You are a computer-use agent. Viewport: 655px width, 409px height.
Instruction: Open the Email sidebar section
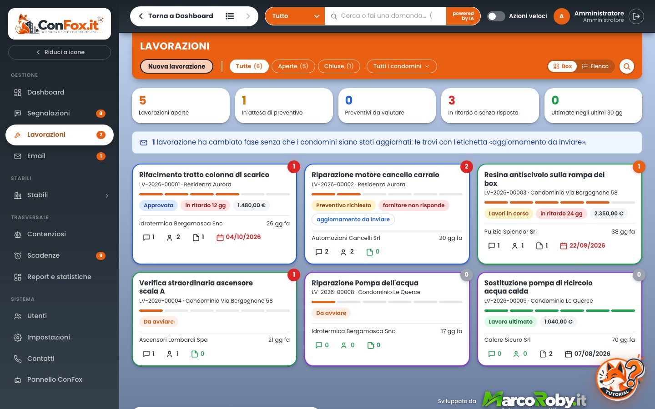click(x=60, y=156)
